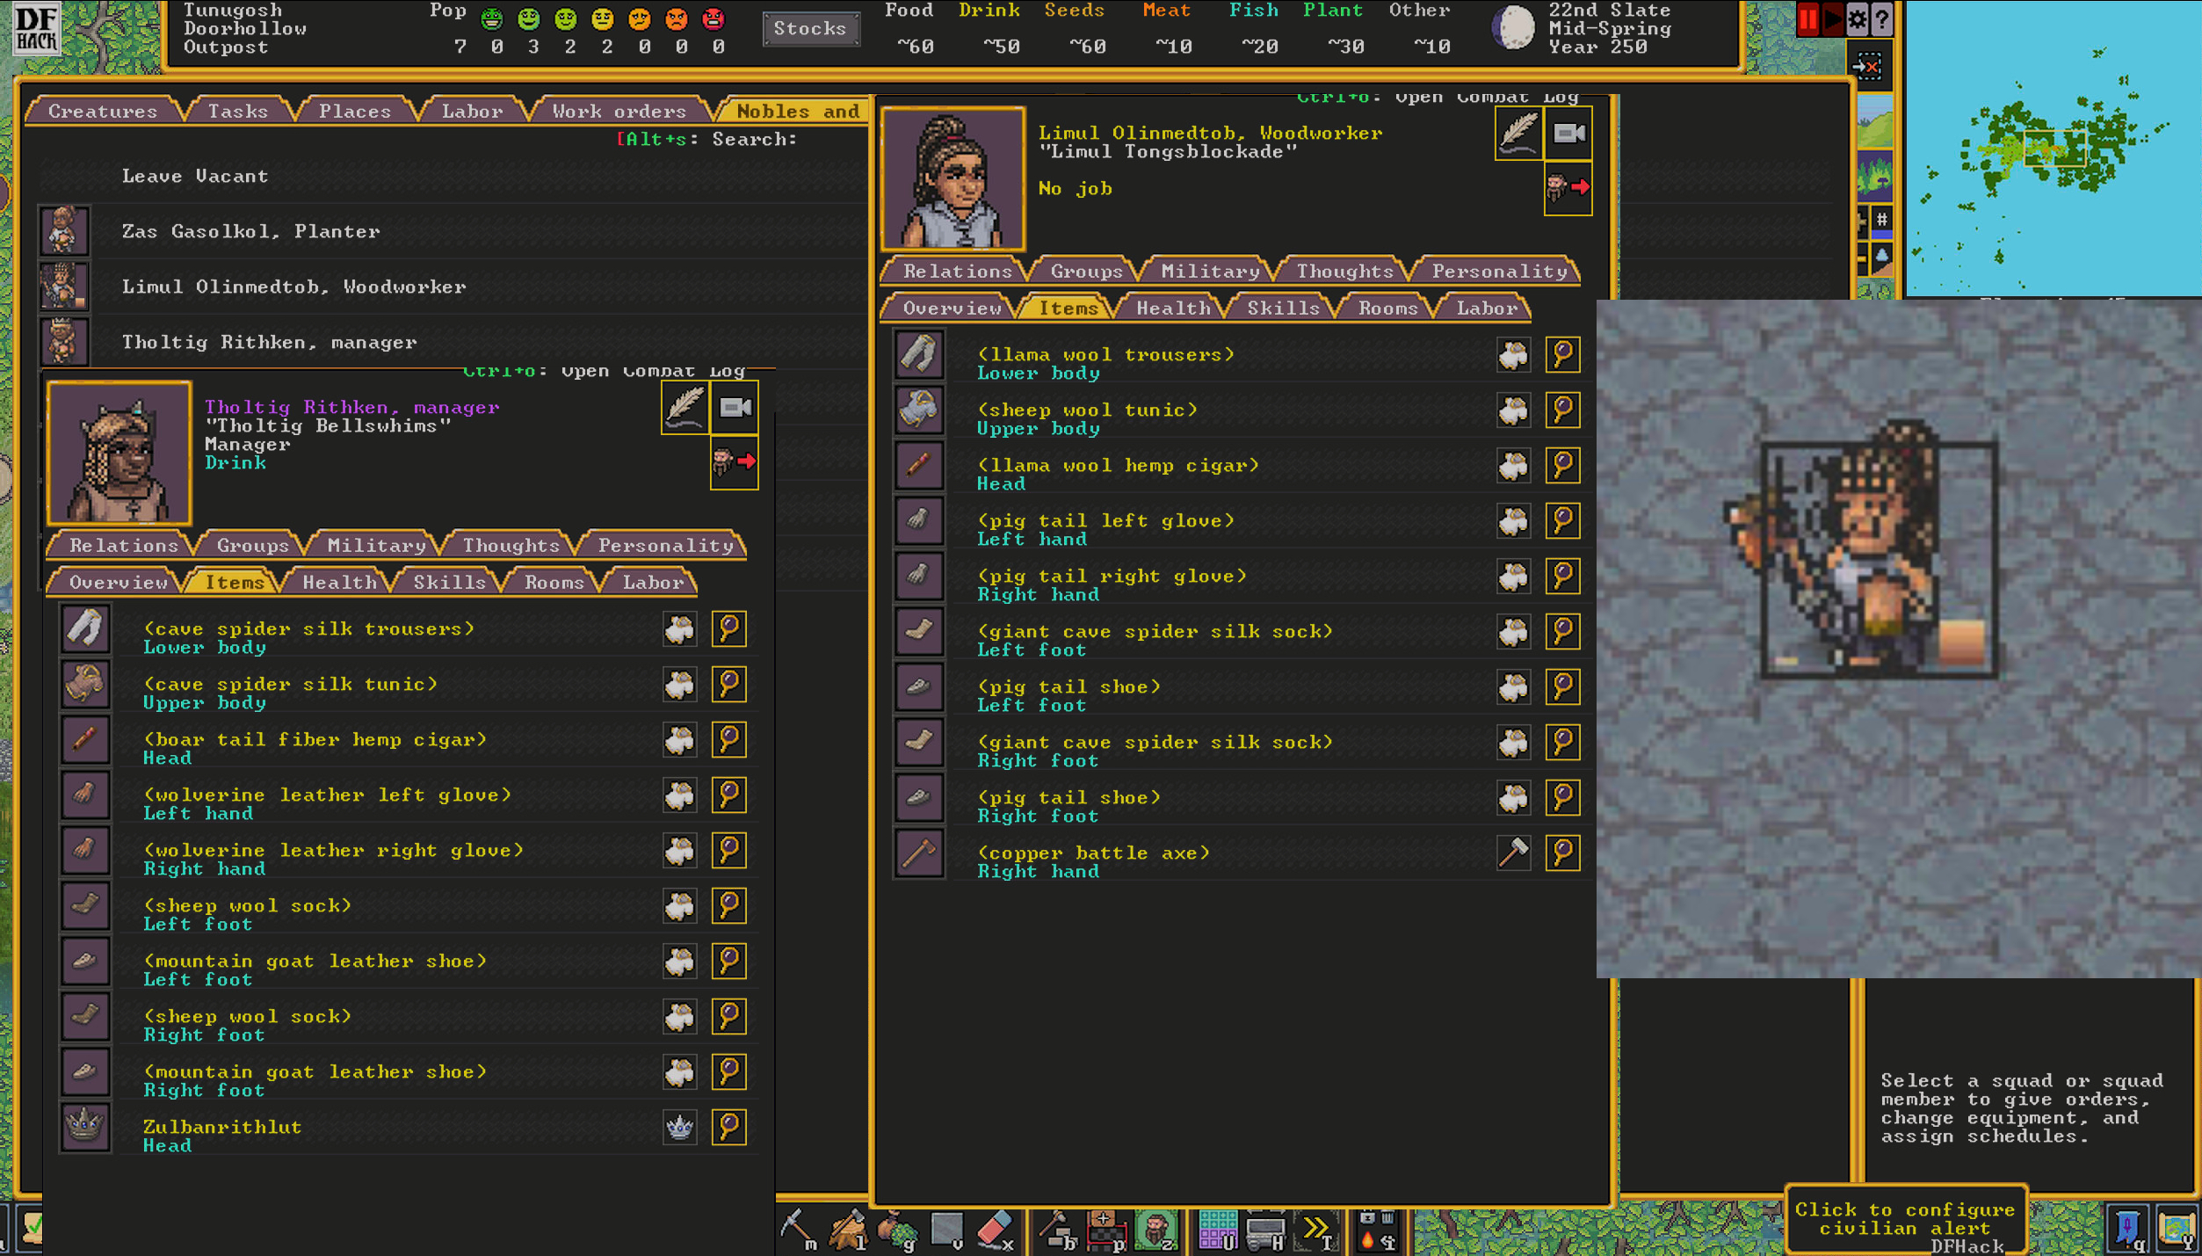2202x1256 pixels.
Task: Toggle the red pause game button
Action: [x=1807, y=19]
